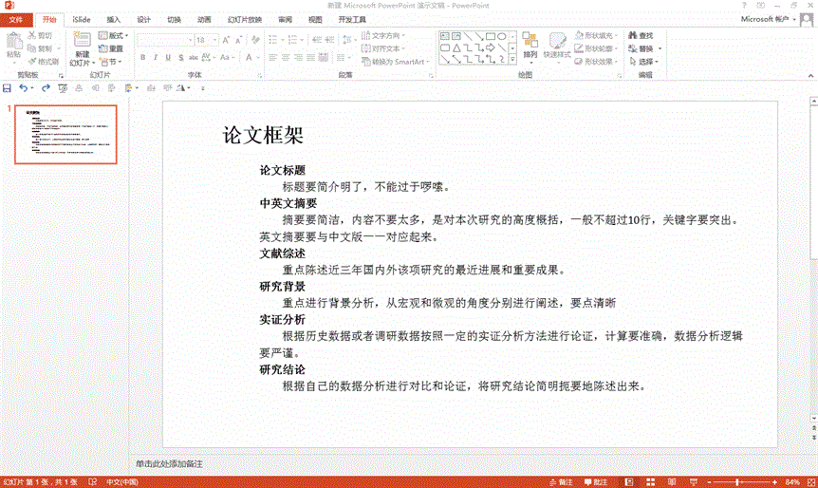Toggle the Notes (备注) pane
This screenshot has width=818, height=488.
(x=561, y=482)
